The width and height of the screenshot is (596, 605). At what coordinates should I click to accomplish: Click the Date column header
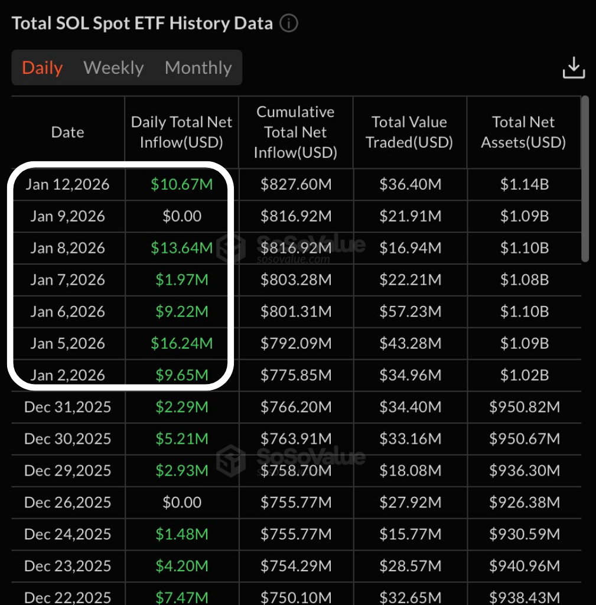68,132
